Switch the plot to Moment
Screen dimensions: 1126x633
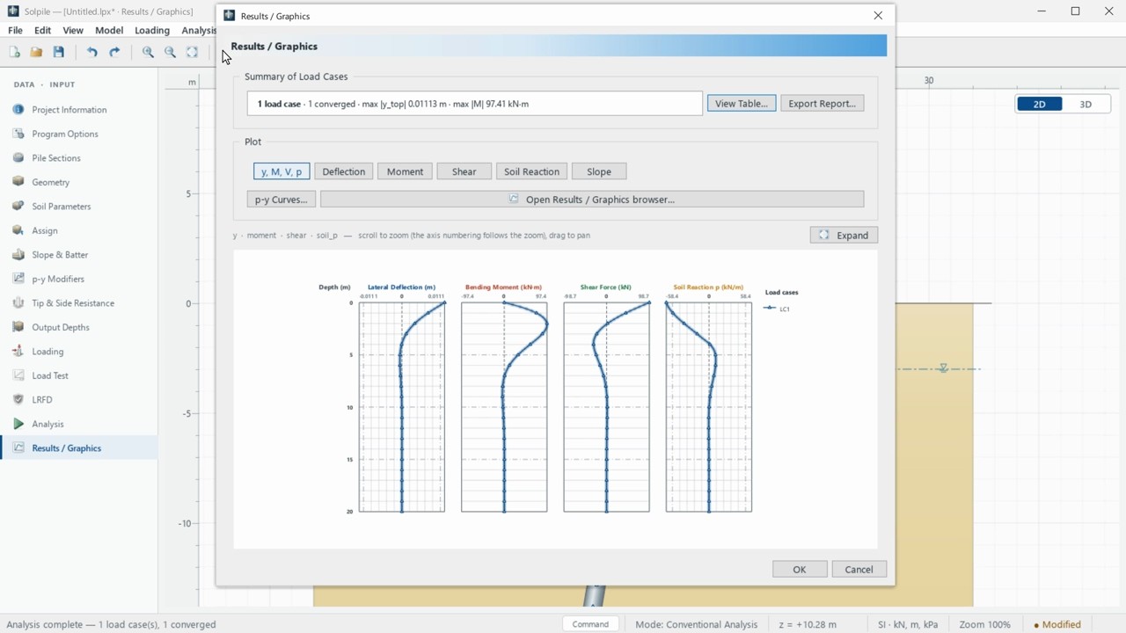405,171
